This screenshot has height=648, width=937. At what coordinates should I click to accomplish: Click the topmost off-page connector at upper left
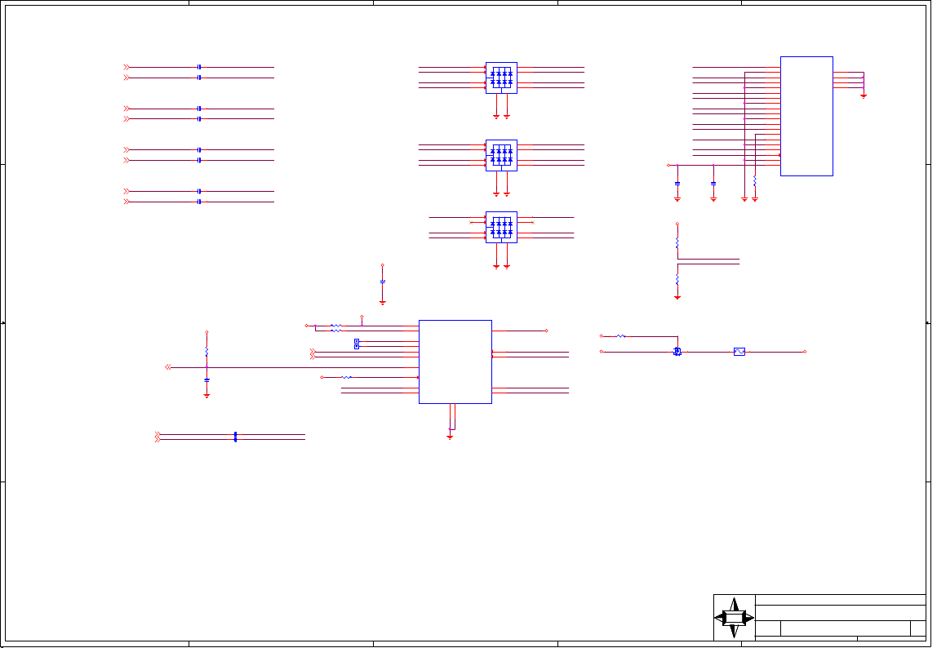[x=126, y=67]
